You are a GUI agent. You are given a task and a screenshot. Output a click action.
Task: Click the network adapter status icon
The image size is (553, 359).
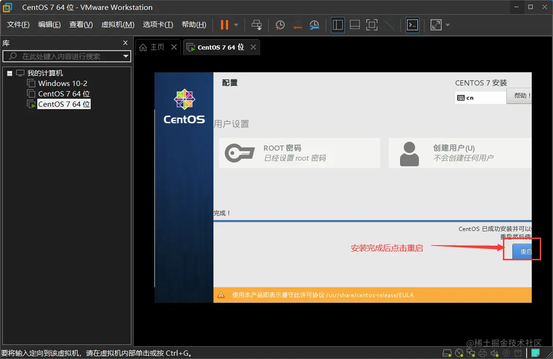471,353
